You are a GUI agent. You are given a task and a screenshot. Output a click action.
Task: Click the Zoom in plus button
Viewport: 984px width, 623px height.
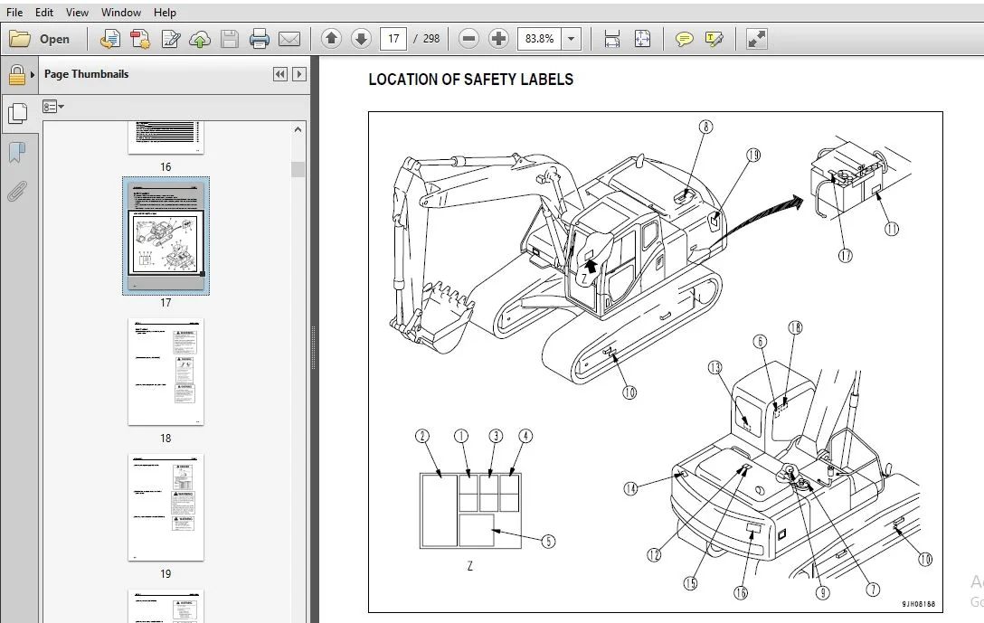[498, 39]
